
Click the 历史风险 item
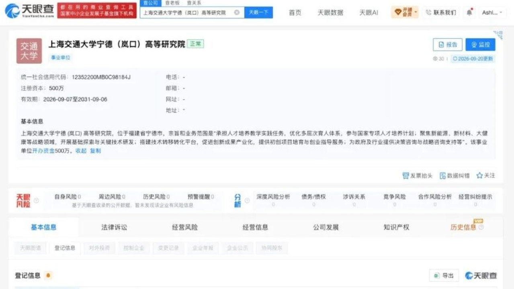[x=156, y=197]
